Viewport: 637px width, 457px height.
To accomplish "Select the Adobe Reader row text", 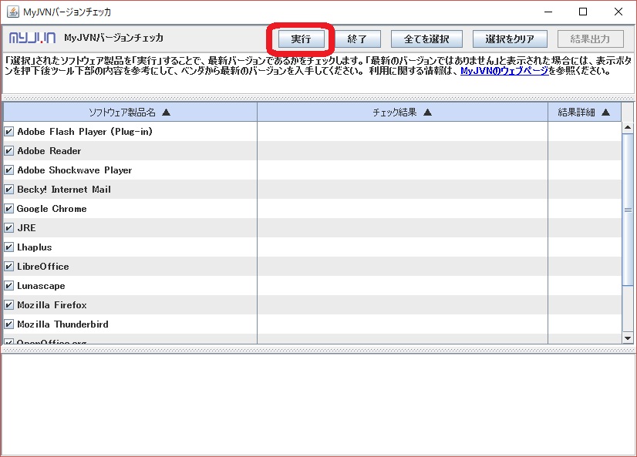I will tap(49, 151).
